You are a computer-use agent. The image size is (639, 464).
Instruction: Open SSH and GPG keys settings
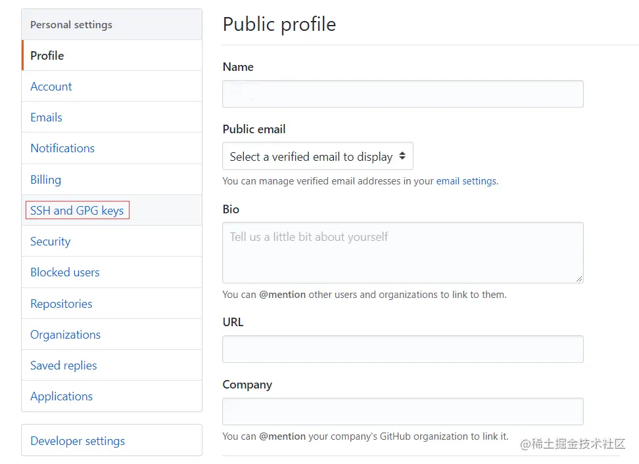(77, 211)
